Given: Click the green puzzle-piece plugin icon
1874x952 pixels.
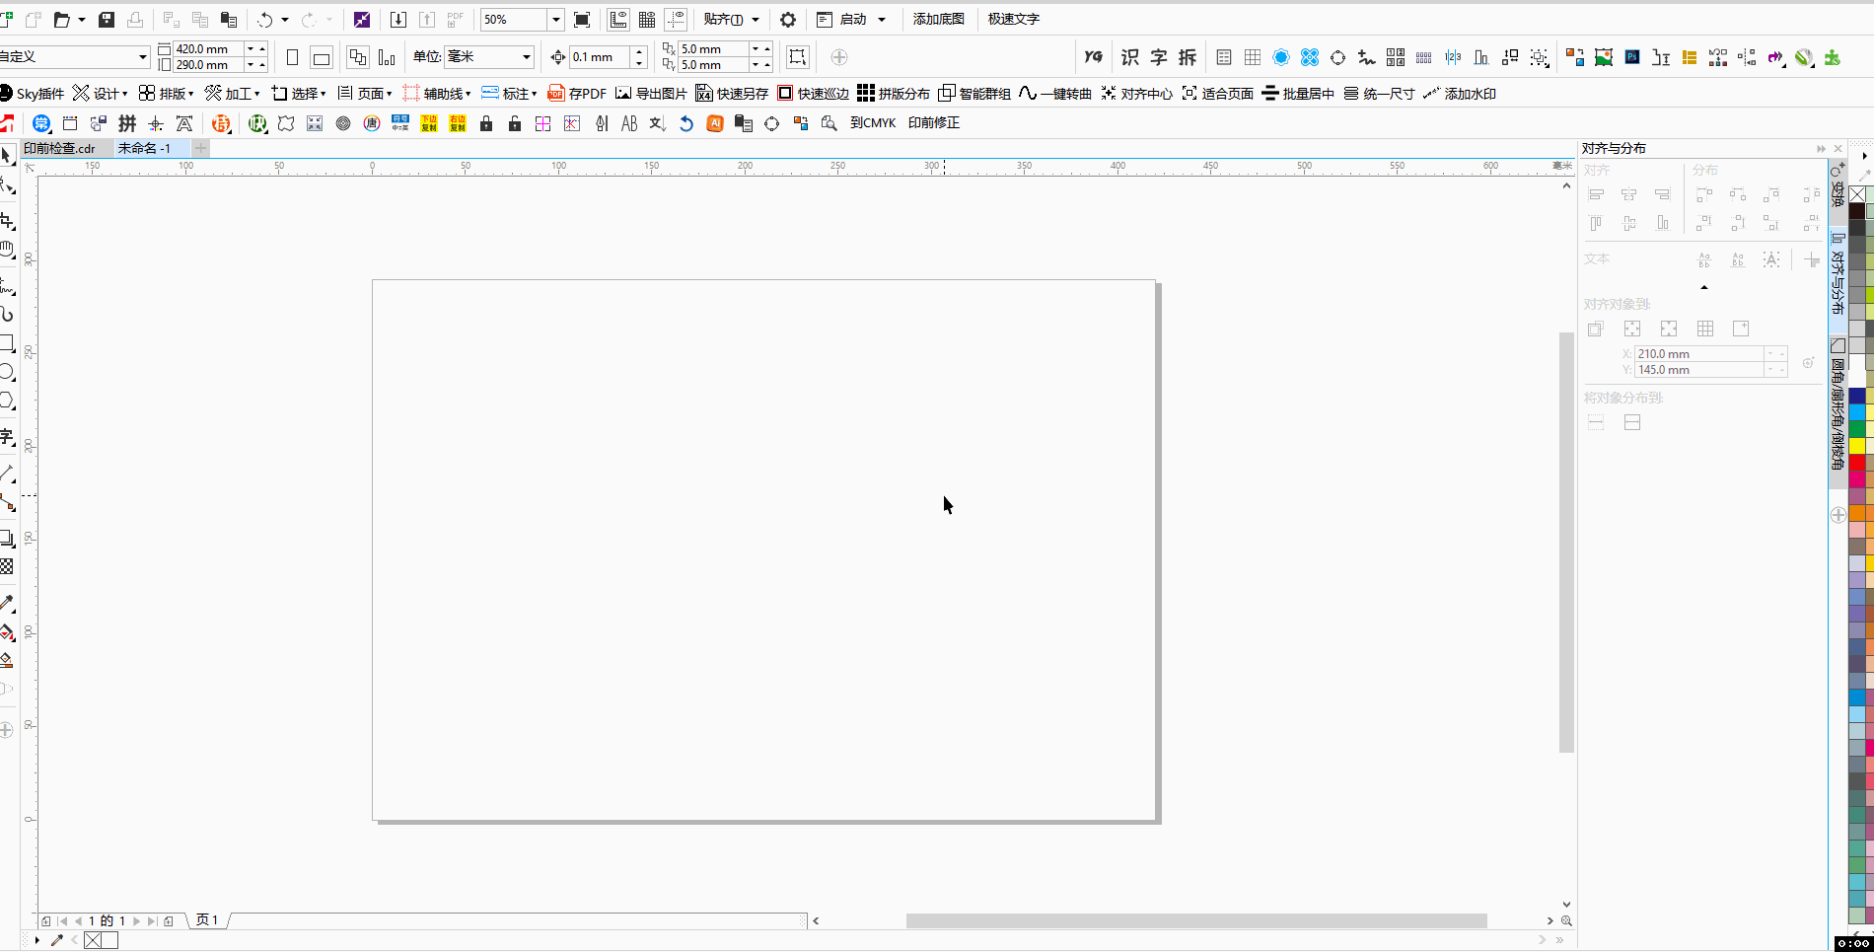Looking at the screenshot, I should tap(1833, 57).
